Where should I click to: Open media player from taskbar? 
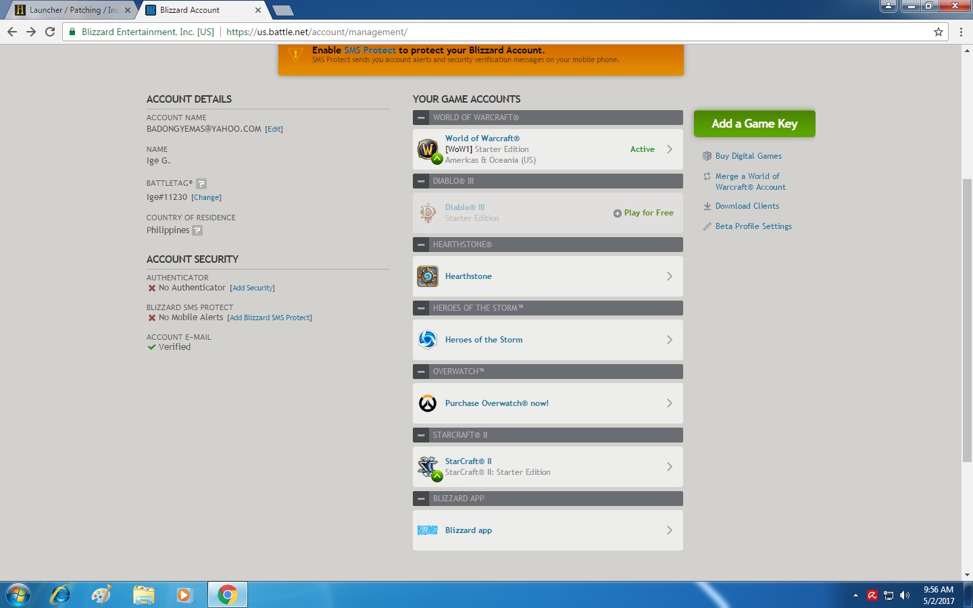184,595
